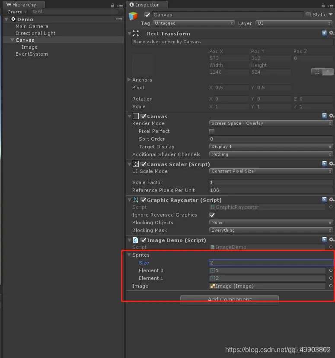Image resolution: width=335 pixels, height=358 pixels.
Task: Click the Image Demo script icon
Action: (135, 240)
